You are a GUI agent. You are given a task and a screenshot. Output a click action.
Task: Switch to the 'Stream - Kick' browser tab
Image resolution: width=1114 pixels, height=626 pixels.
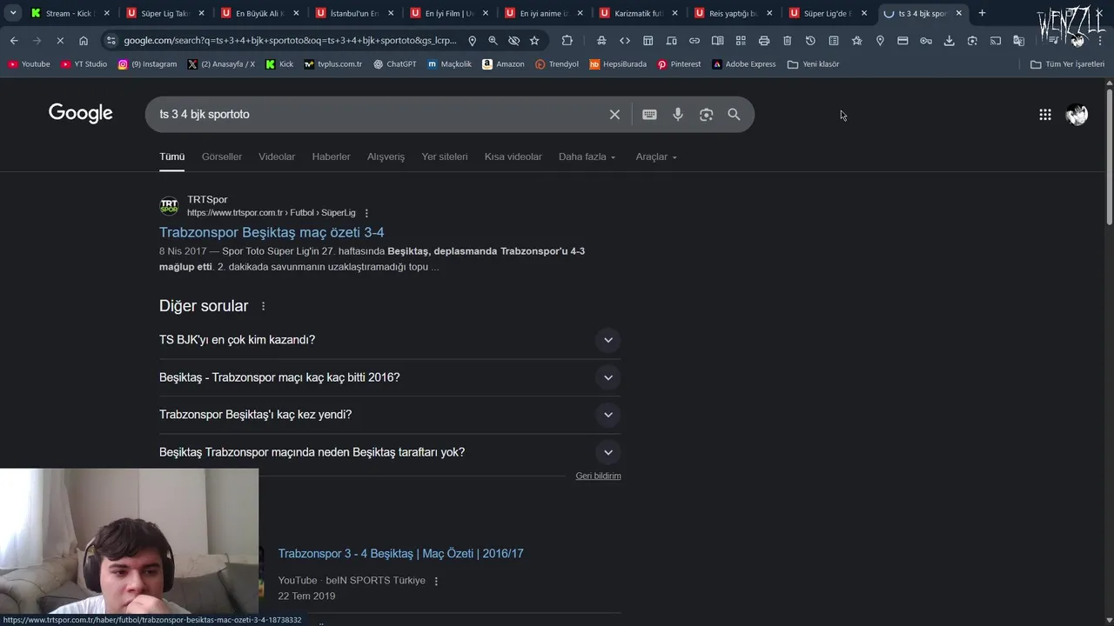point(70,13)
